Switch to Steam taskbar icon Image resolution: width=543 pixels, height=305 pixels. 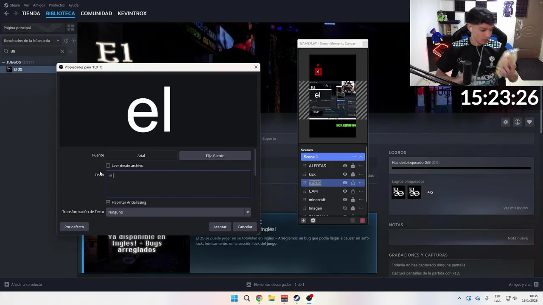tap(297, 298)
